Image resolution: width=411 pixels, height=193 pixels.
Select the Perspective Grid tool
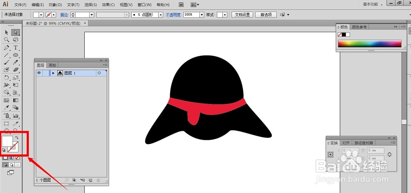pos(16,92)
